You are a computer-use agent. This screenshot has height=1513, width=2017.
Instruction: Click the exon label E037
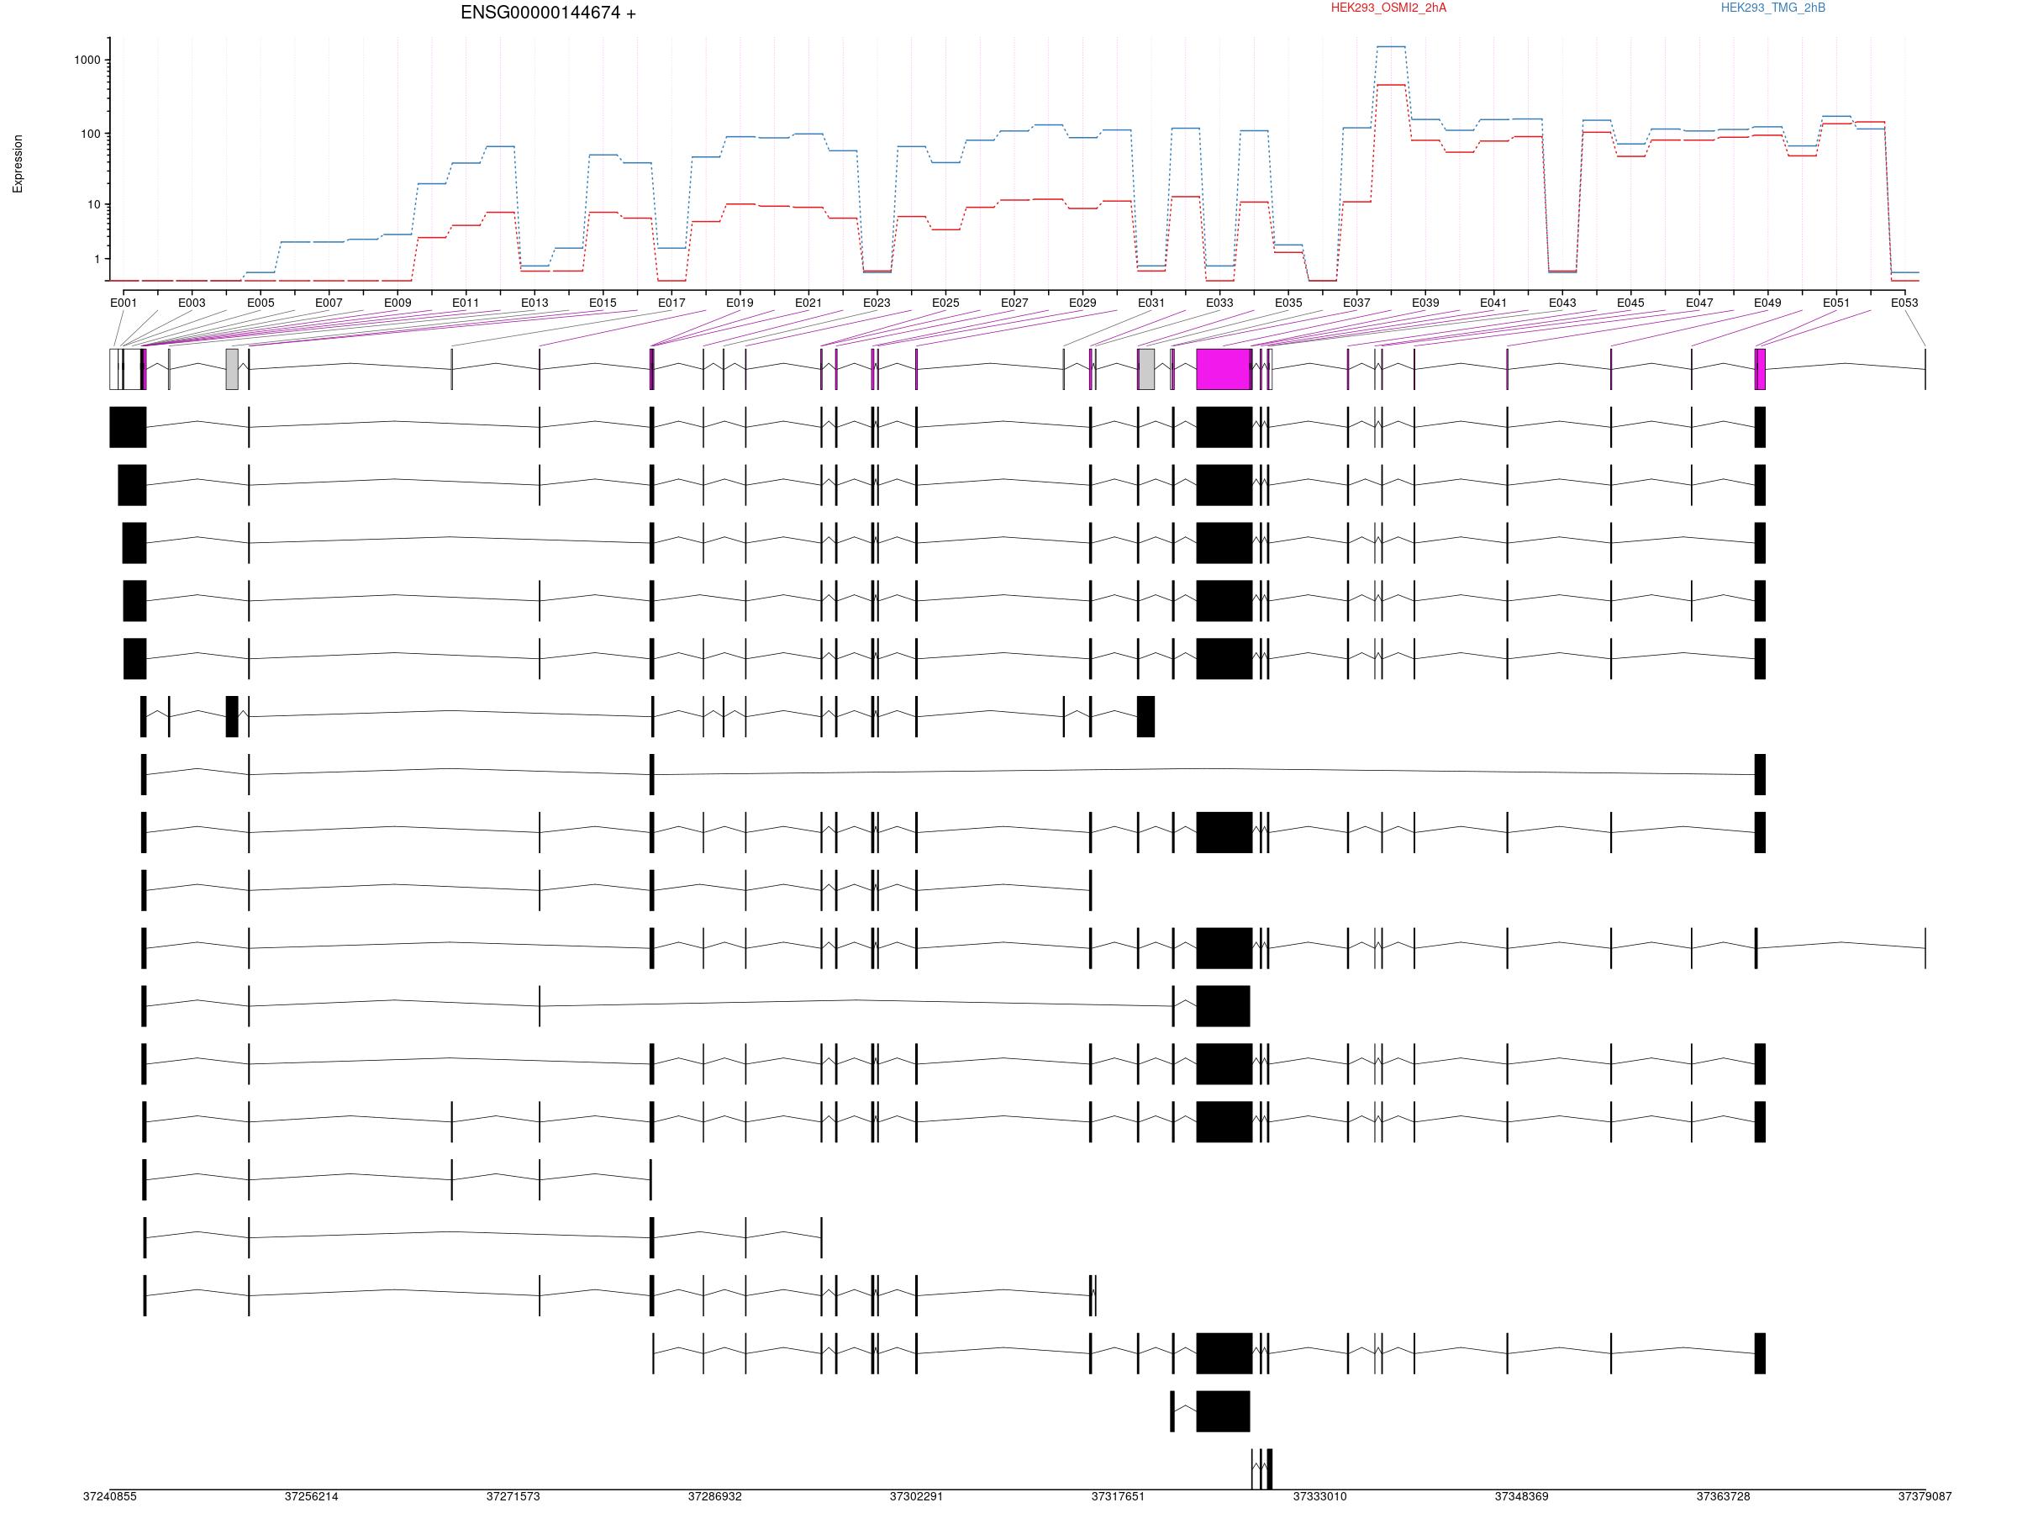point(1356,303)
